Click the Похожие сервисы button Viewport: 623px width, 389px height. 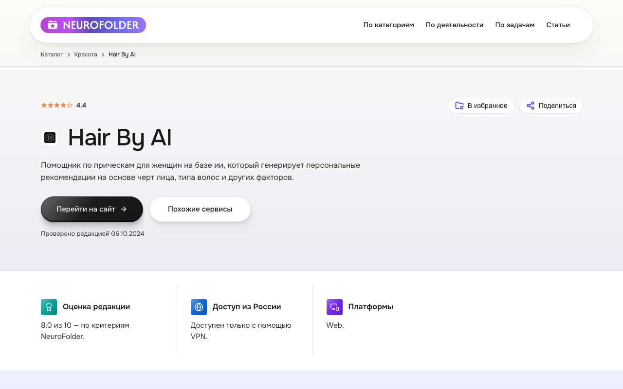tap(200, 209)
